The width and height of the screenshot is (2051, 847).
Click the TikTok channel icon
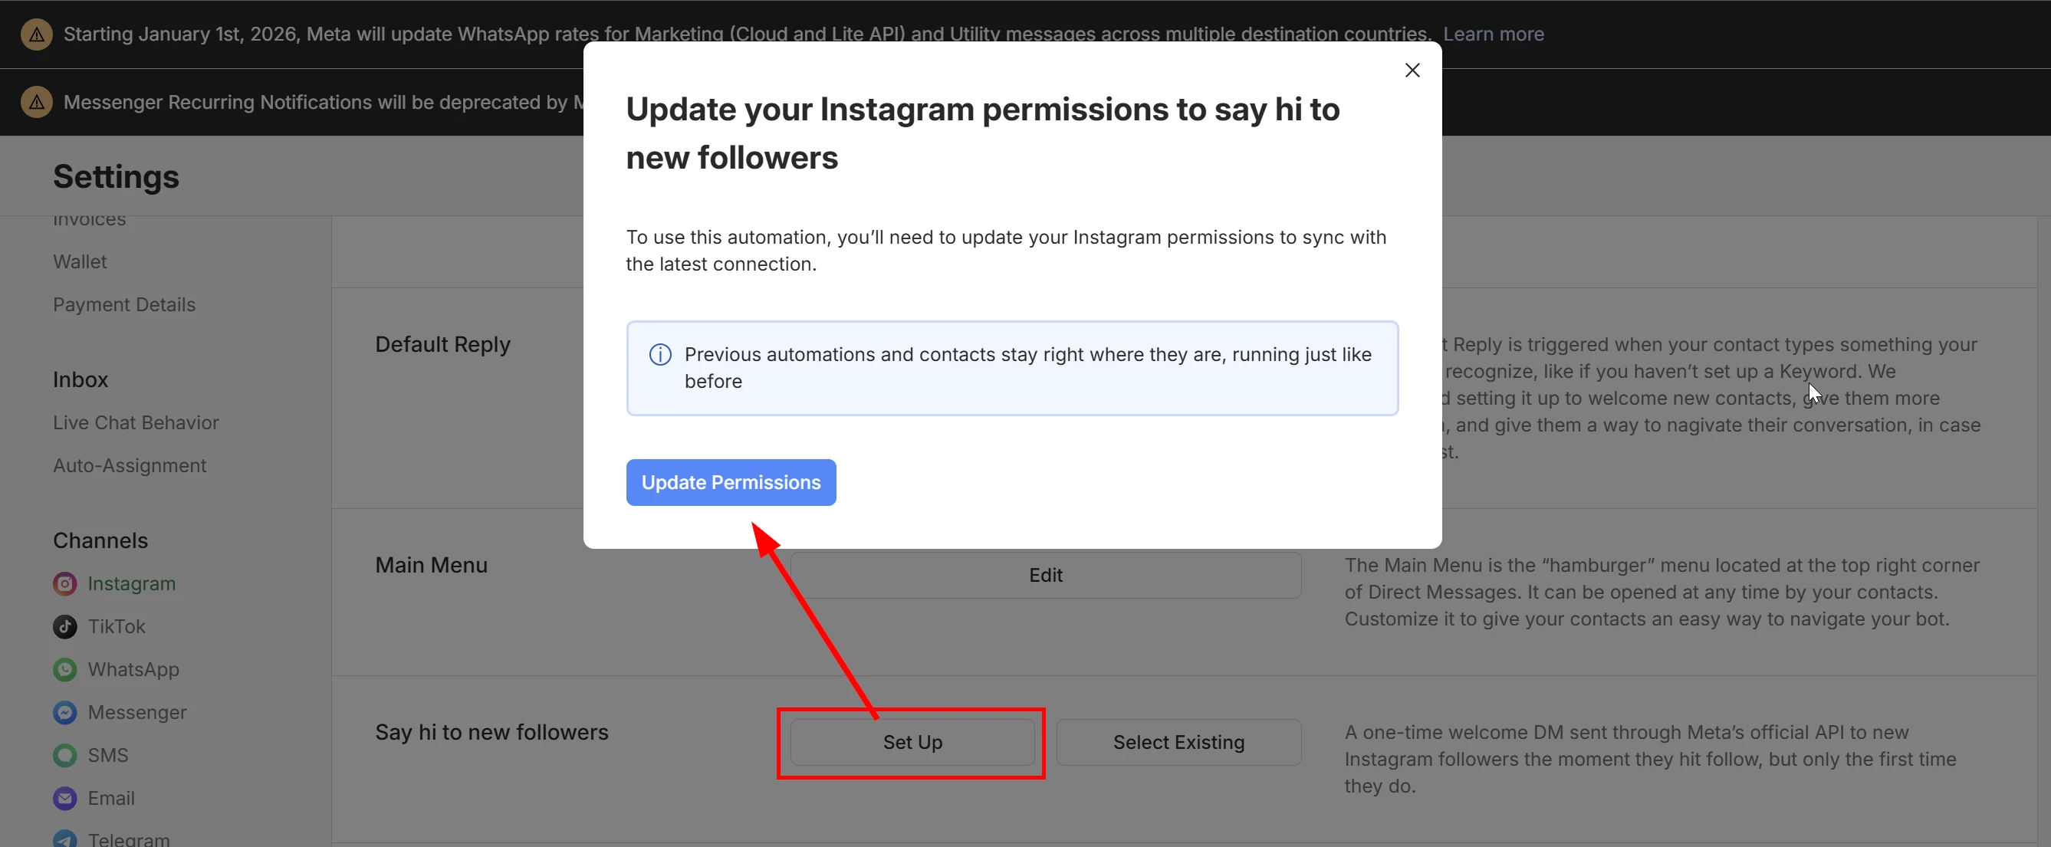[x=64, y=626]
